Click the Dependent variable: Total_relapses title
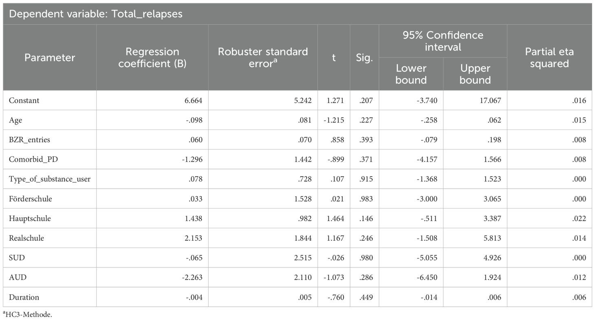This screenshot has width=595, height=320. pos(95,14)
